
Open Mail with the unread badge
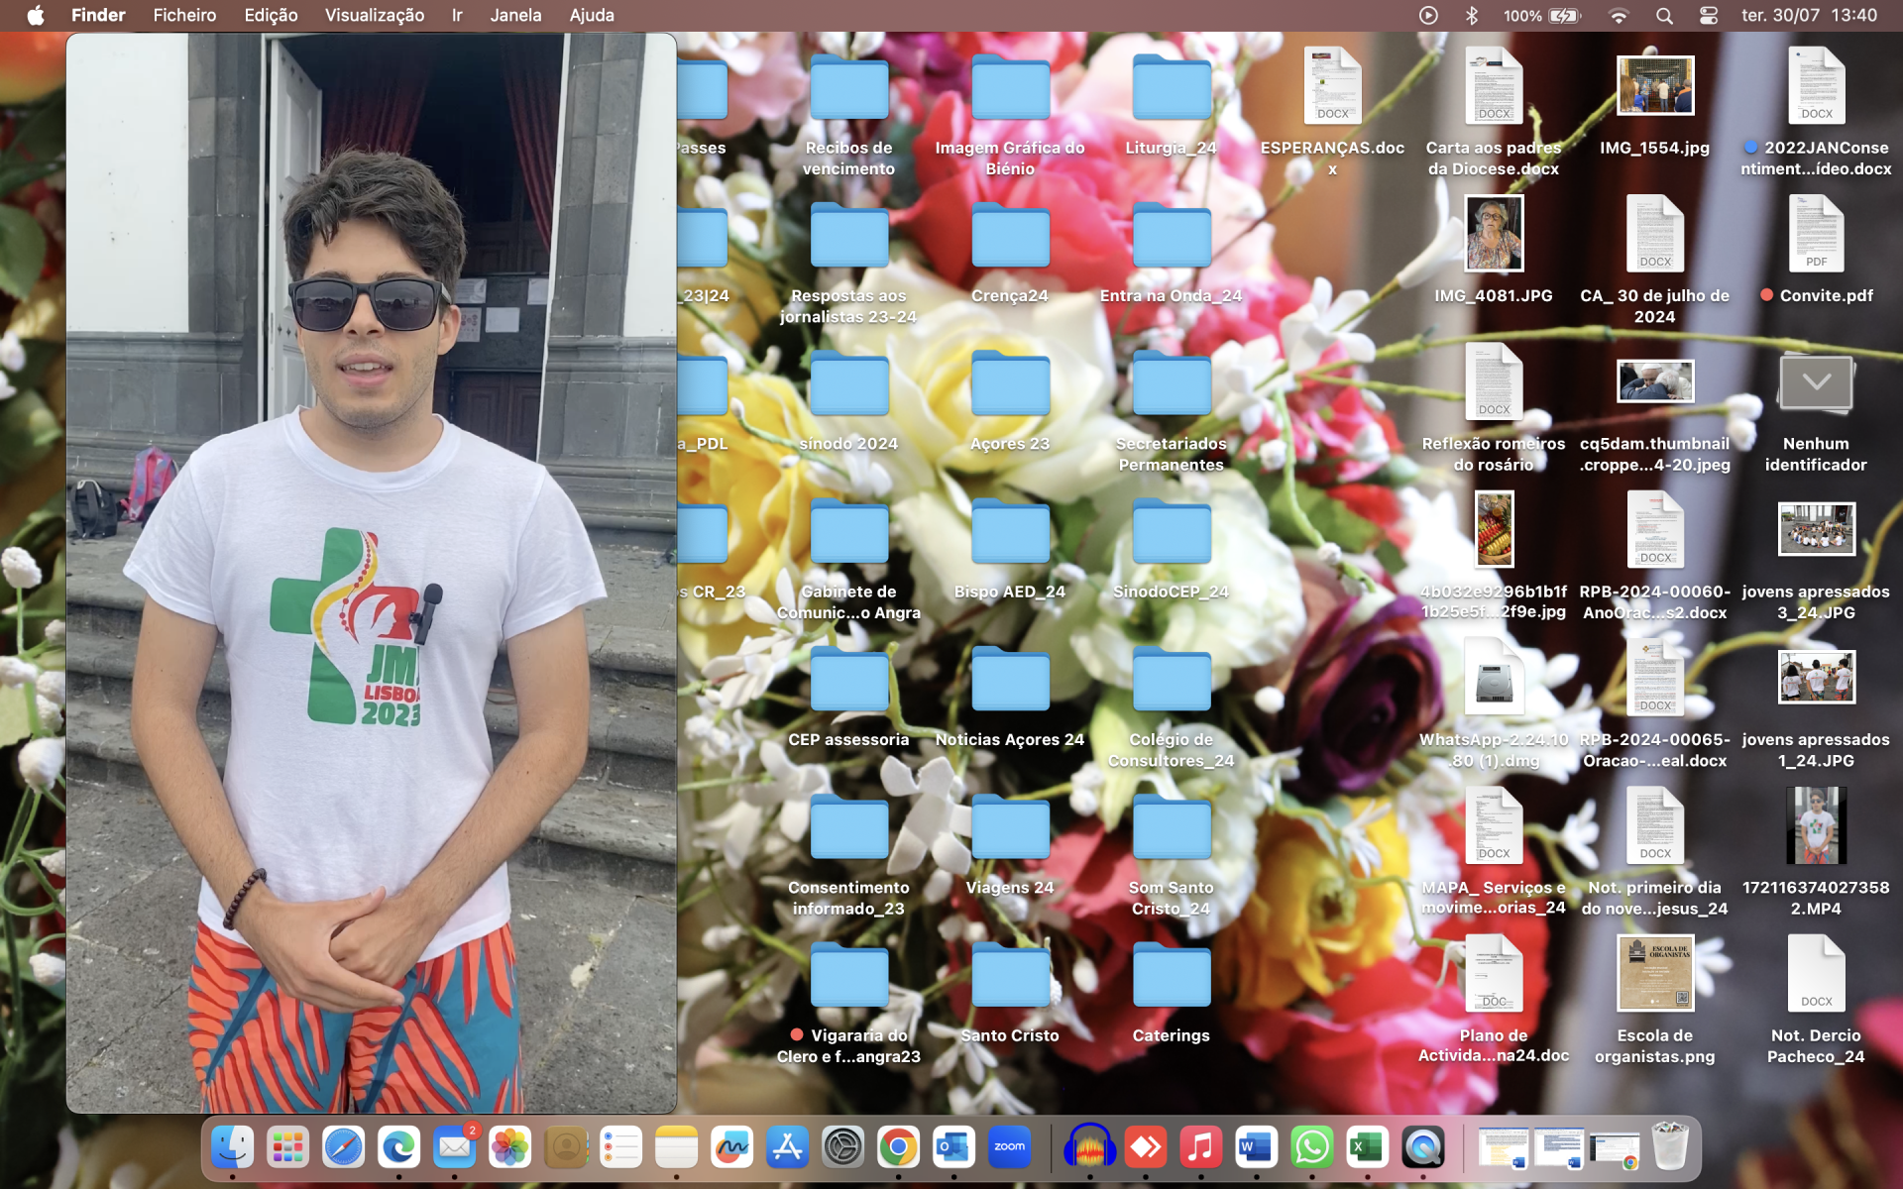[x=455, y=1147]
